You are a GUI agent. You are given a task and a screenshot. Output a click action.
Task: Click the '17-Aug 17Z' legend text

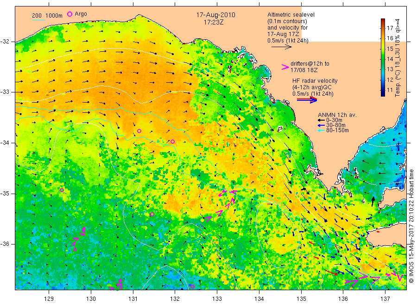pyautogui.click(x=283, y=34)
